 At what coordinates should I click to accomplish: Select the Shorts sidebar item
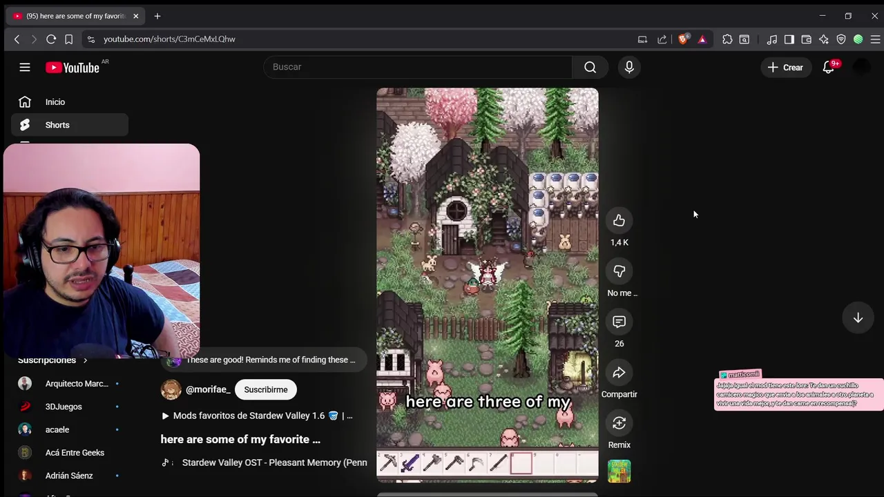click(69, 125)
